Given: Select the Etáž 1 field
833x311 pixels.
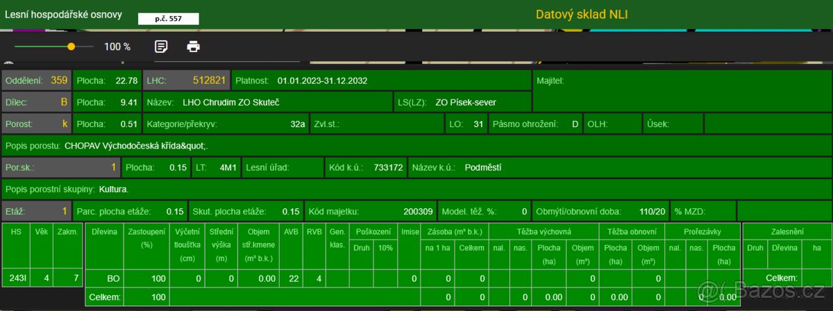Looking at the screenshot, I should pyautogui.click(x=36, y=211).
